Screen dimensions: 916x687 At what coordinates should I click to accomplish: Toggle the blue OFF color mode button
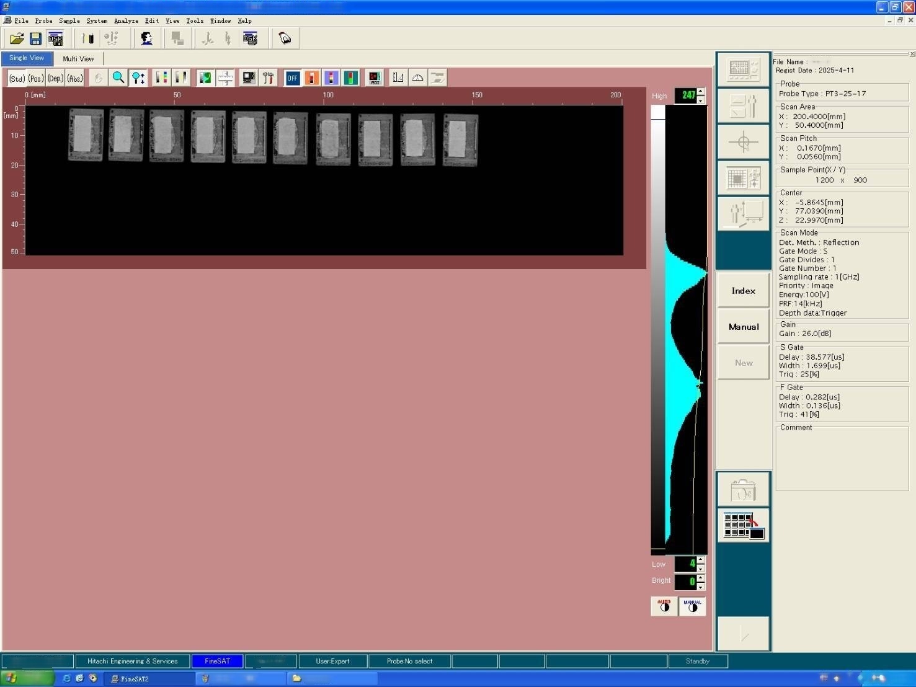pyautogui.click(x=292, y=78)
